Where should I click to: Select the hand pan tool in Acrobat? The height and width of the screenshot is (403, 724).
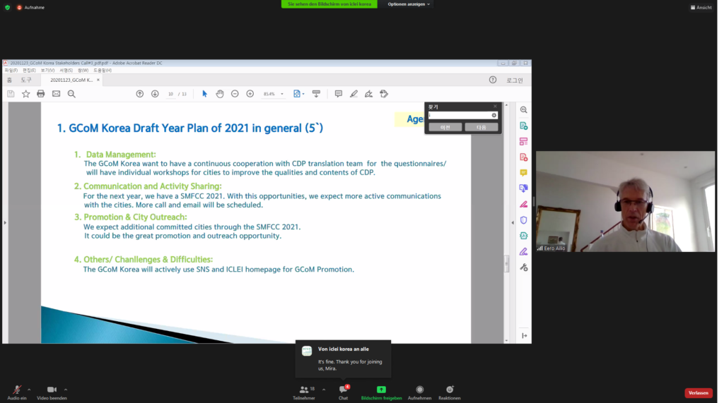pos(220,94)
